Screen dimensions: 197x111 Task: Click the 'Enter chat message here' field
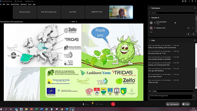(171, 97)
